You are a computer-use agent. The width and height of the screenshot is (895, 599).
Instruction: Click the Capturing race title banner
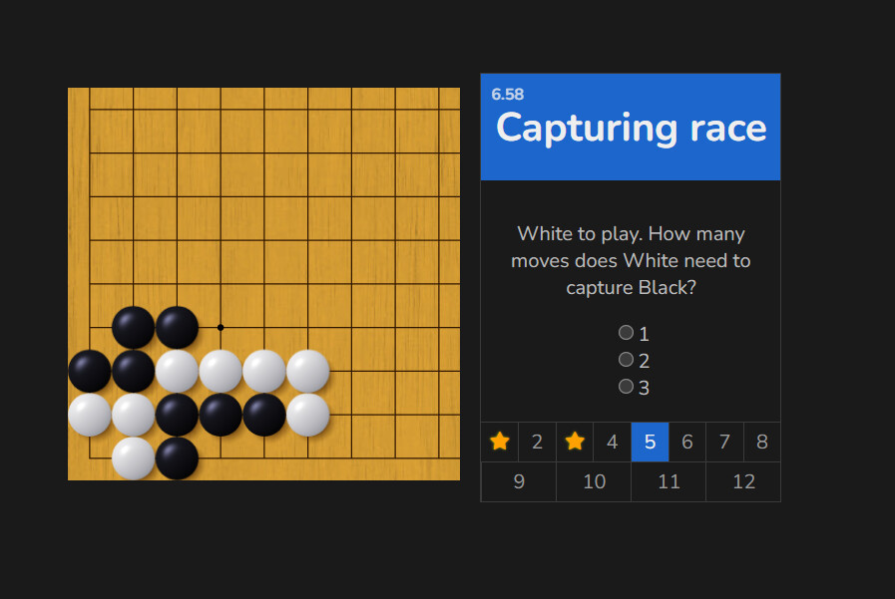[x=631, y=128]
